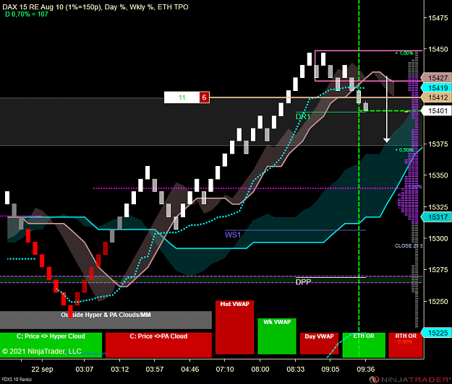452x384 pixels.
Task: Click the "+1,00%" level label
Action: coord(404,53)
